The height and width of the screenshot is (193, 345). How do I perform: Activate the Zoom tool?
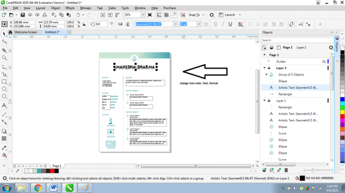click(4, 58)
